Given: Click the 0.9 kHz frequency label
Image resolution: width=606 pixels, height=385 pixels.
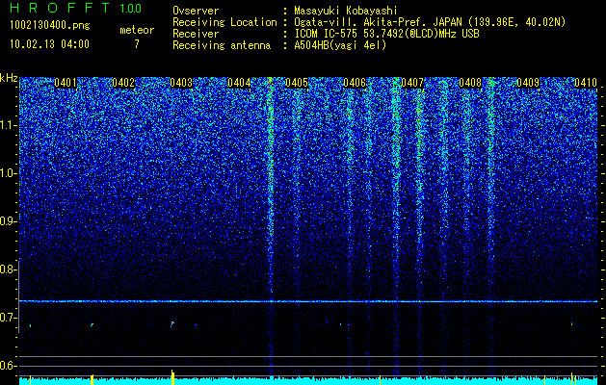Looking at the screenshot, I should click(x=8, y=221).
